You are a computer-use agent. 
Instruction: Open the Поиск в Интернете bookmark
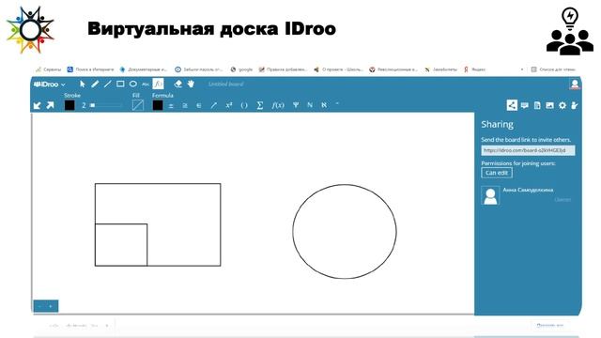point(90,69)
